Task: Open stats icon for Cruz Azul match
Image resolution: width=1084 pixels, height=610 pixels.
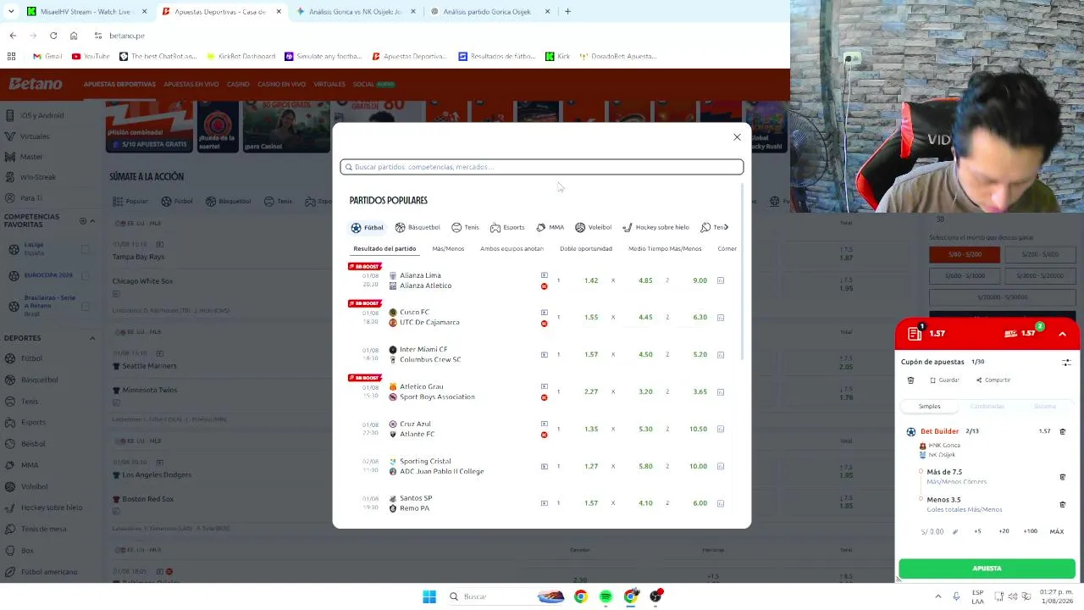Action: pos(721,430)
